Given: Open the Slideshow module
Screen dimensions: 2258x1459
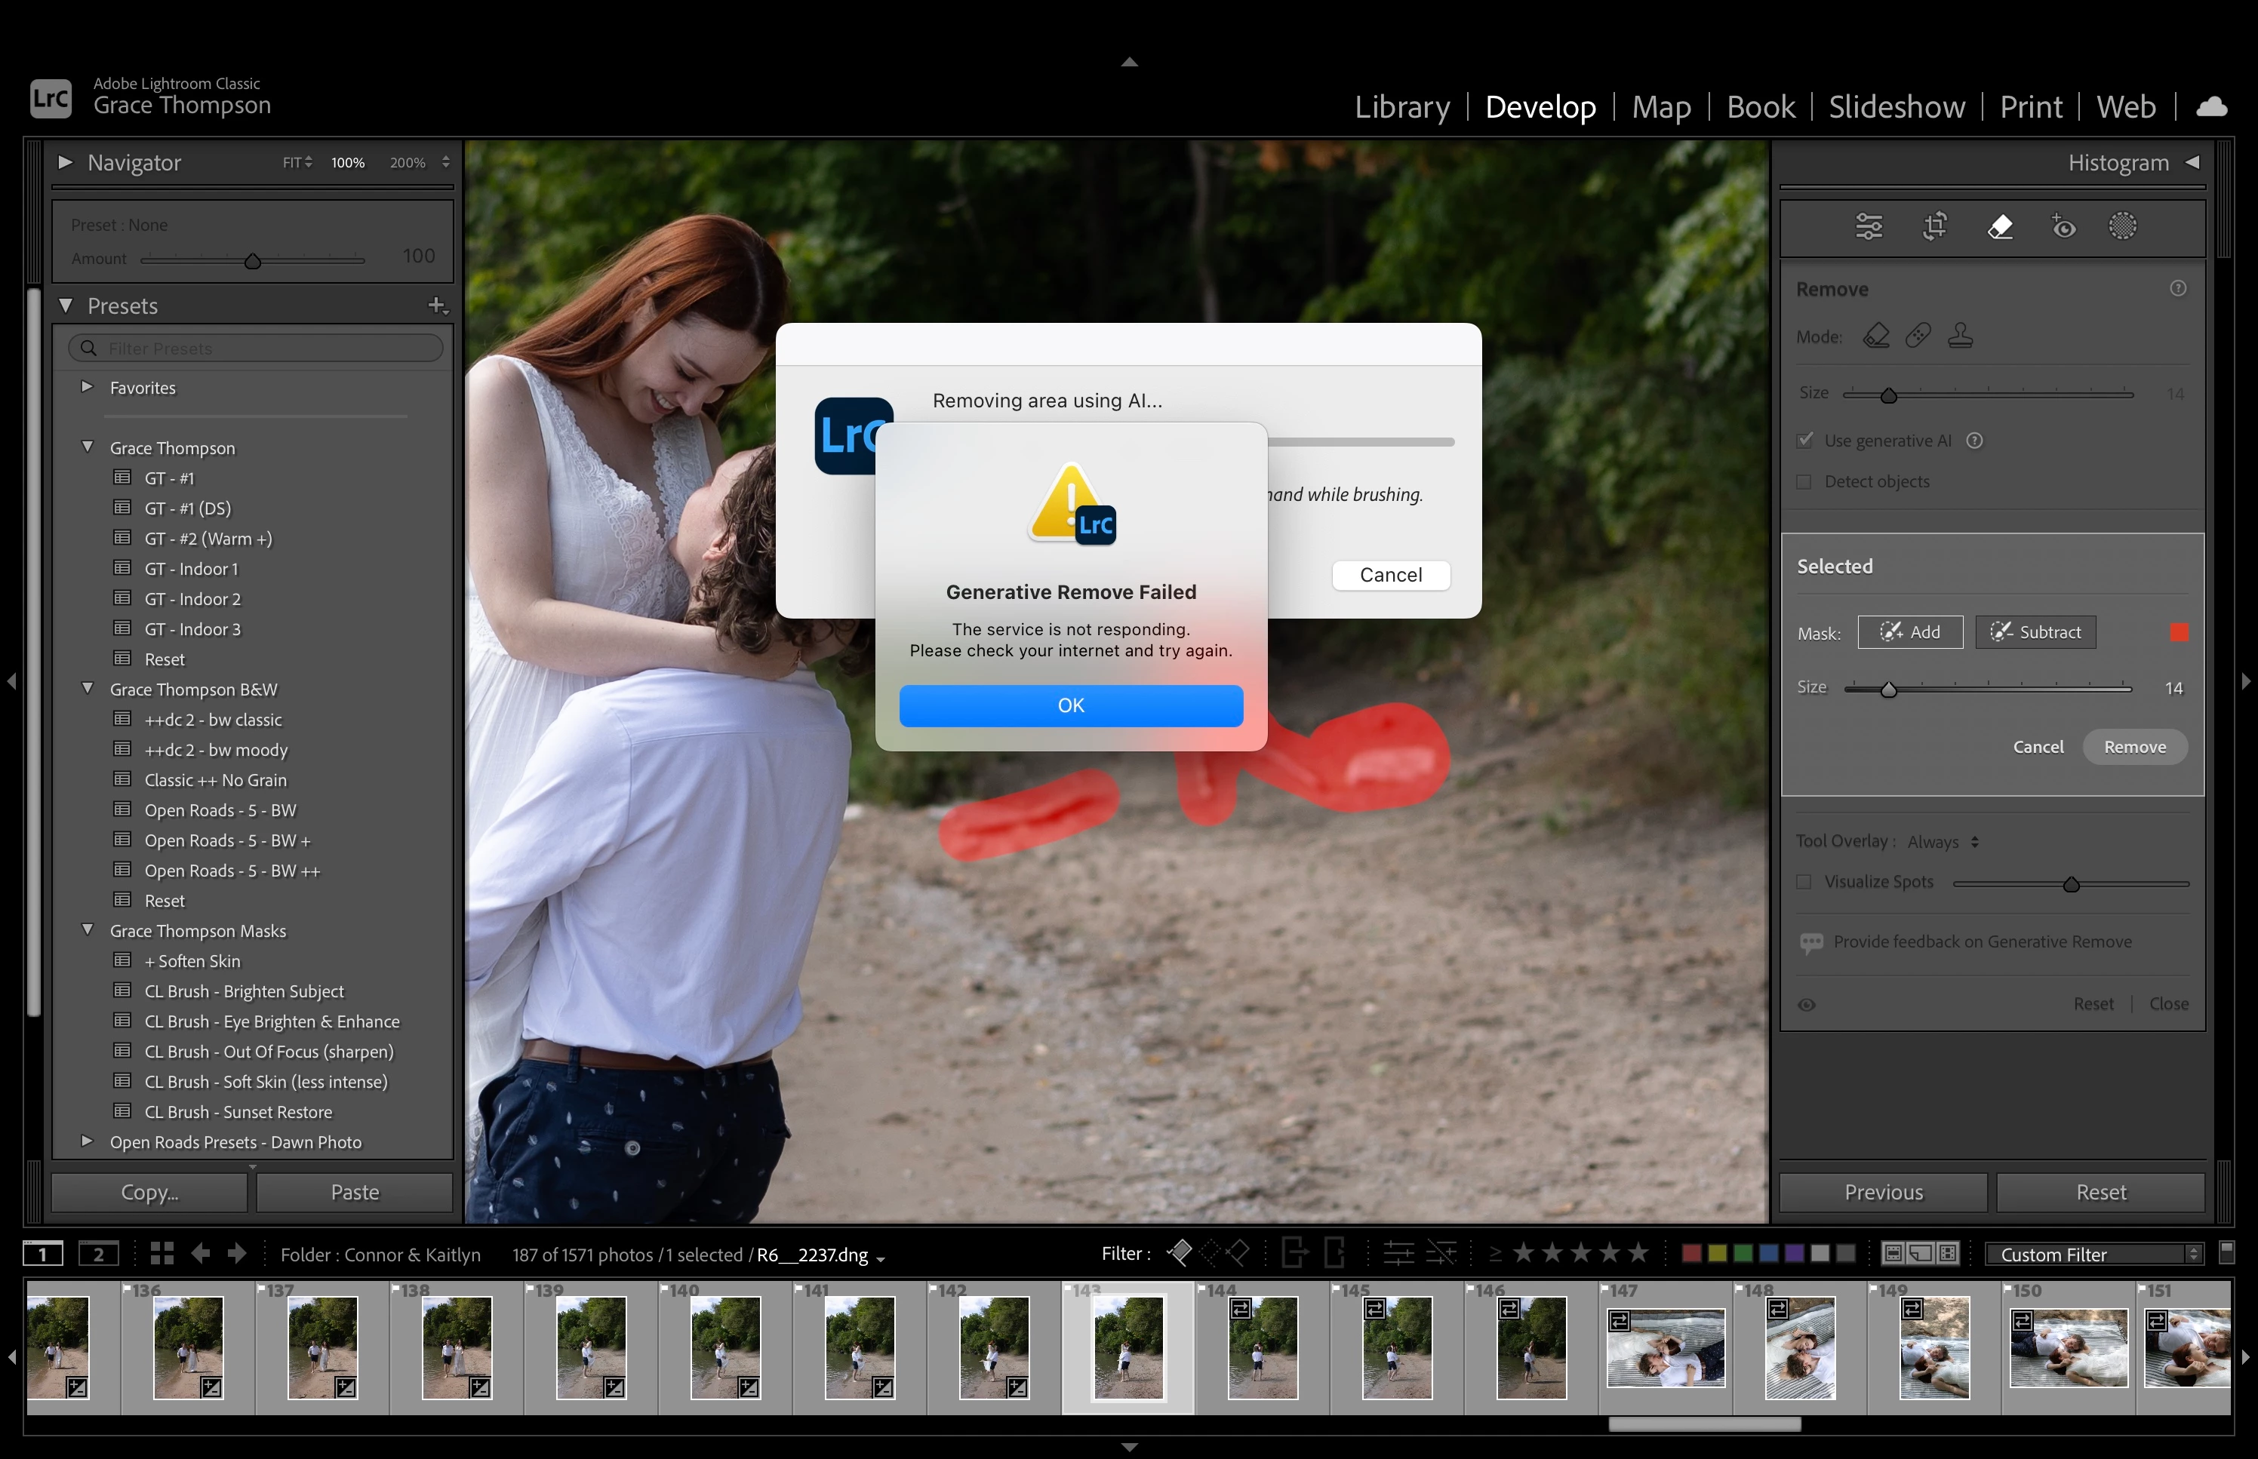Looking at the screenshot, I should click(x=1896, y=107).
